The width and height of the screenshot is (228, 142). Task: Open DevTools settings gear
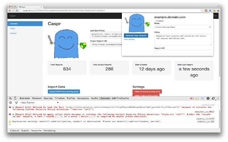tap(208, 98)
